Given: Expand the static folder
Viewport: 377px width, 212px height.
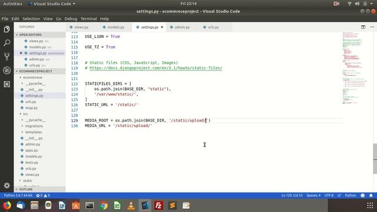Looking at the screenshot, I should pos(28,181).
